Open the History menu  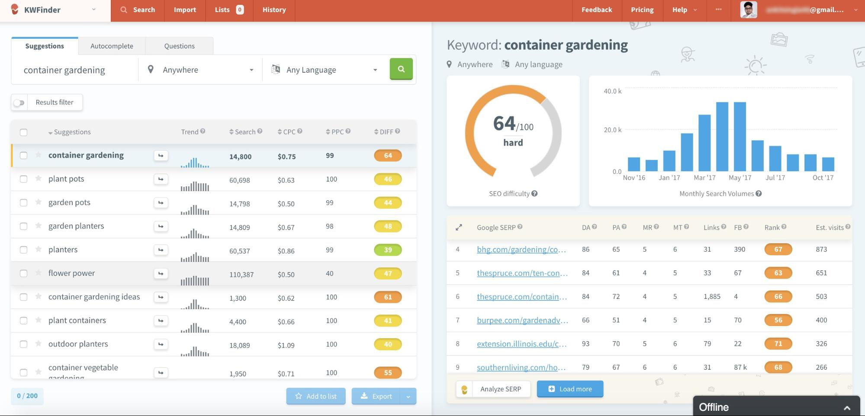click(273, 10)
